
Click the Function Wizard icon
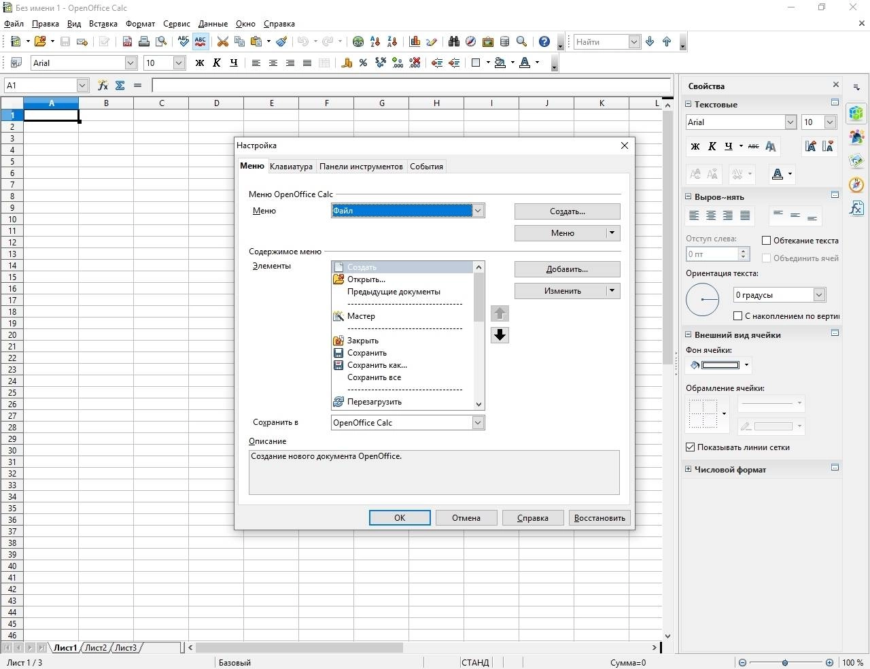103,85
